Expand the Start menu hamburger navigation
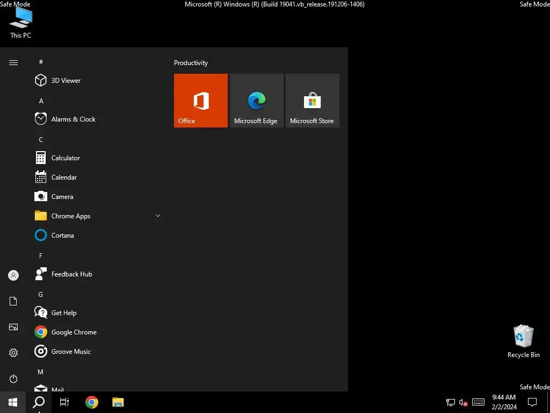 click(13, 62)
